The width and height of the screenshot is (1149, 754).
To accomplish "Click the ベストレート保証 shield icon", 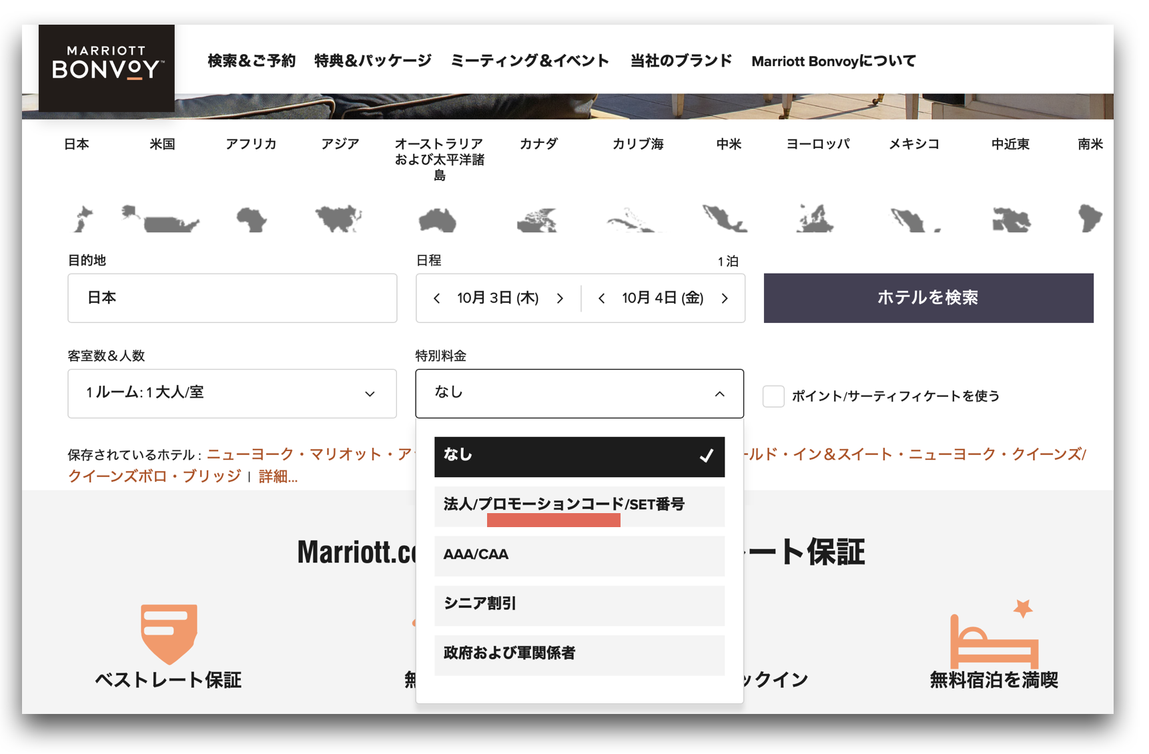I will (169, 635).
